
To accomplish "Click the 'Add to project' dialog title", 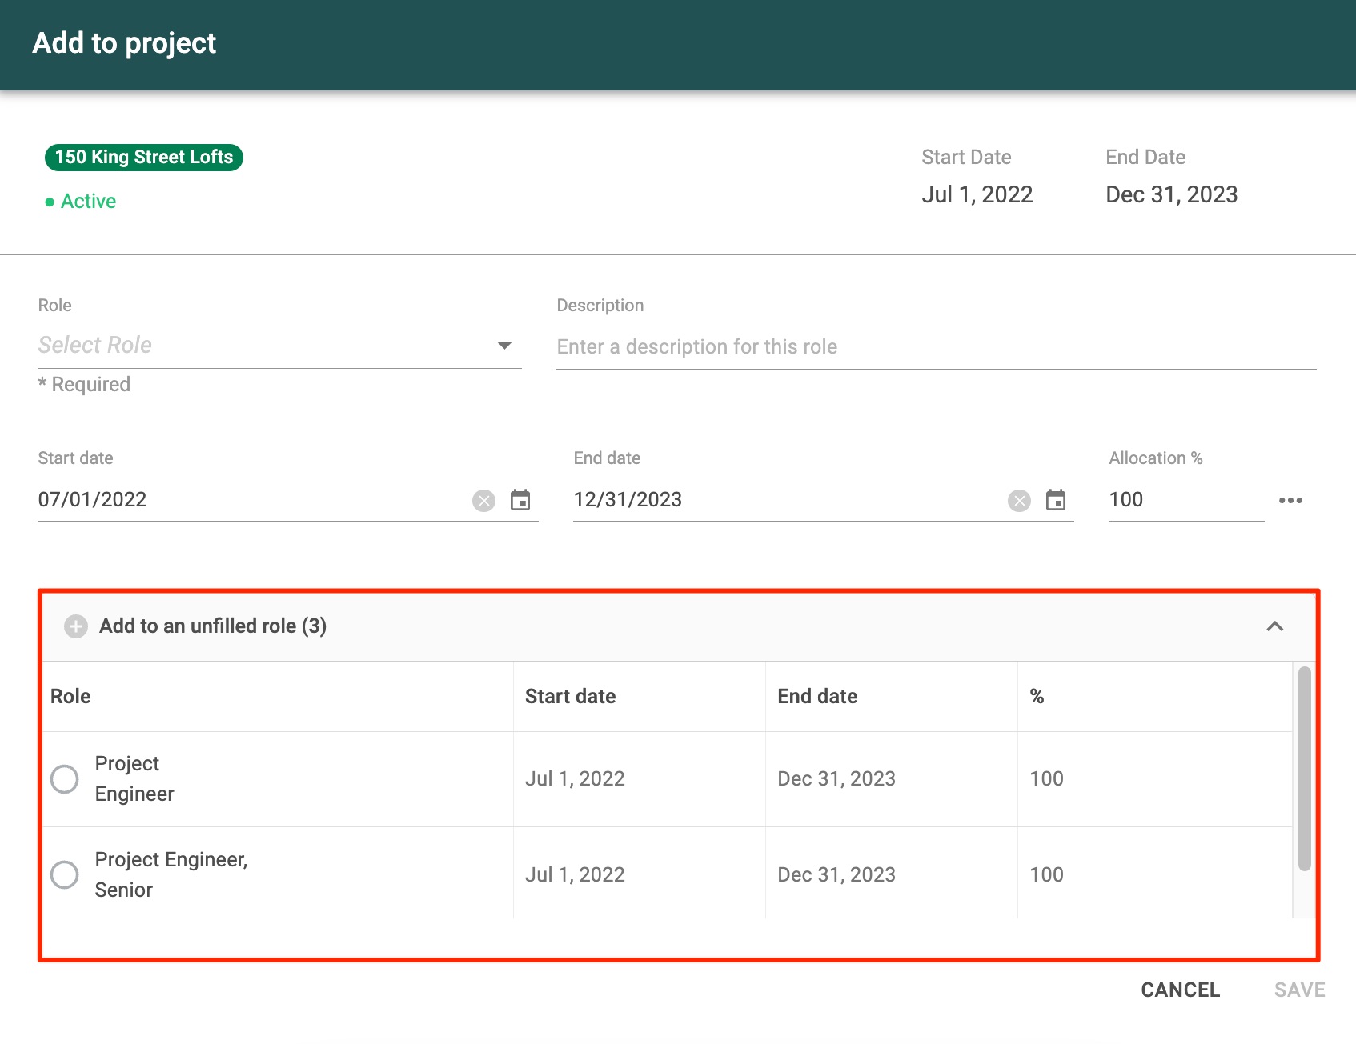I will (124, 43).
